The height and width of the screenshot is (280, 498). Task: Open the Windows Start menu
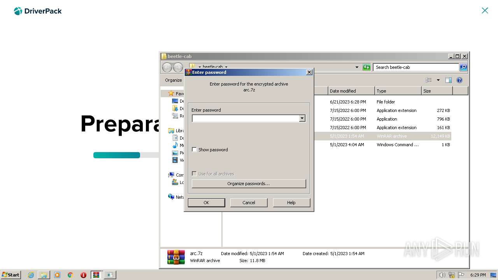point(11,275)
